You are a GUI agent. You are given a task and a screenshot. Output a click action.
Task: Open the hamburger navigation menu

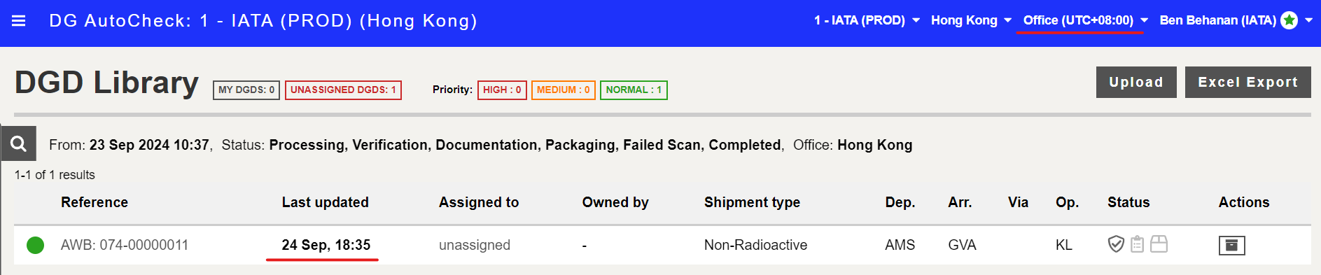[19, 21]
